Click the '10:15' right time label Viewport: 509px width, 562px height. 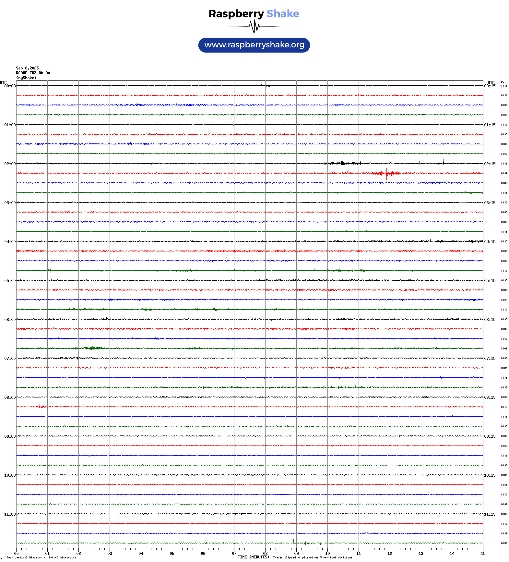coord(490,475)
